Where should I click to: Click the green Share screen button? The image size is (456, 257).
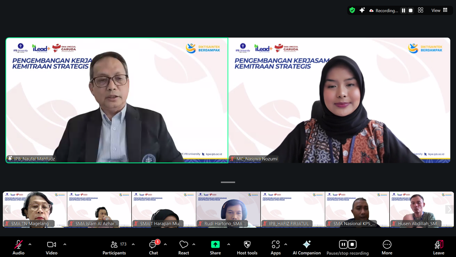[215, 248]
